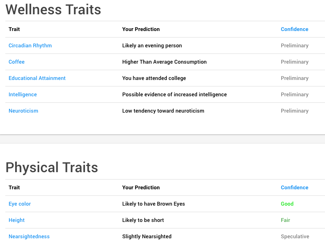Open the Circadian Rhythm trait link
Screen dimensions: 325x246
click(30, 46)
